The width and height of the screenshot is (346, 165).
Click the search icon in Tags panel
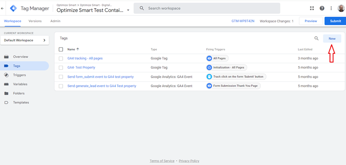coord(317,38)
